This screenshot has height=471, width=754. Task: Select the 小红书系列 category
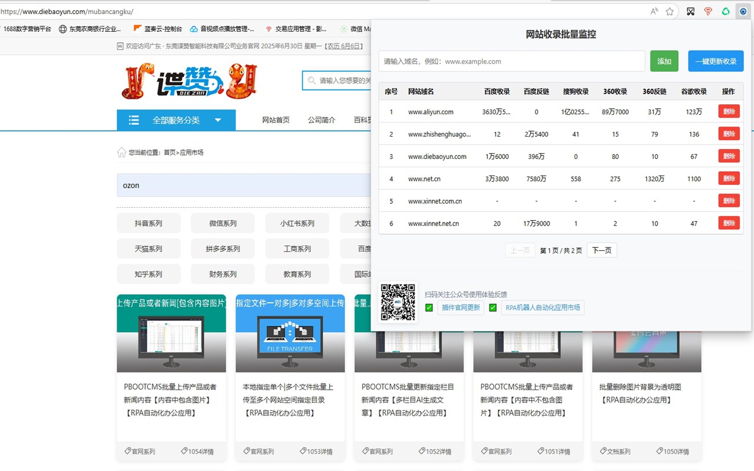point(297,223)
